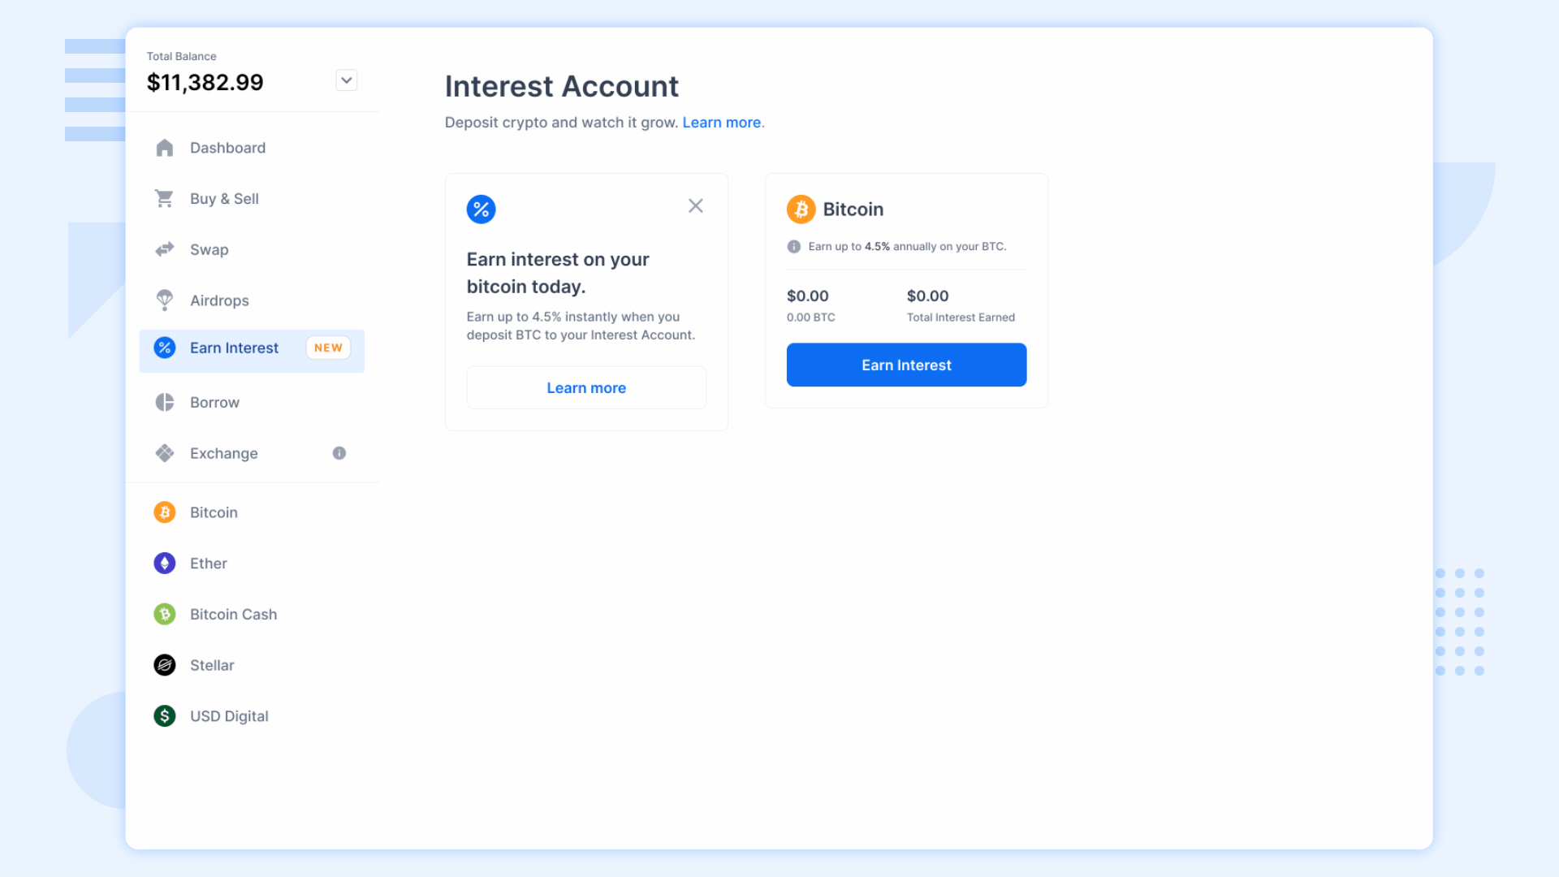Click the Swap arrows icon
This screenshot has height=877, width=1559.
(165, 249)
